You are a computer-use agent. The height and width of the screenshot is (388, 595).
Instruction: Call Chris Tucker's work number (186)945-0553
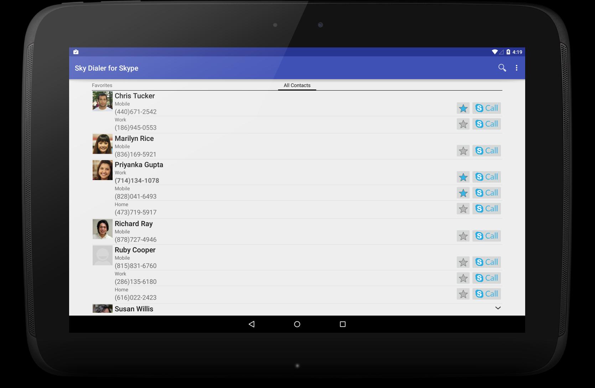pyautogui.click(x=487, y=124)
